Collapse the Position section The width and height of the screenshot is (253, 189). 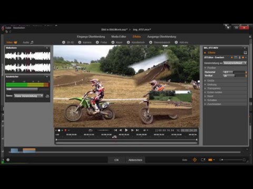[205, 68]
